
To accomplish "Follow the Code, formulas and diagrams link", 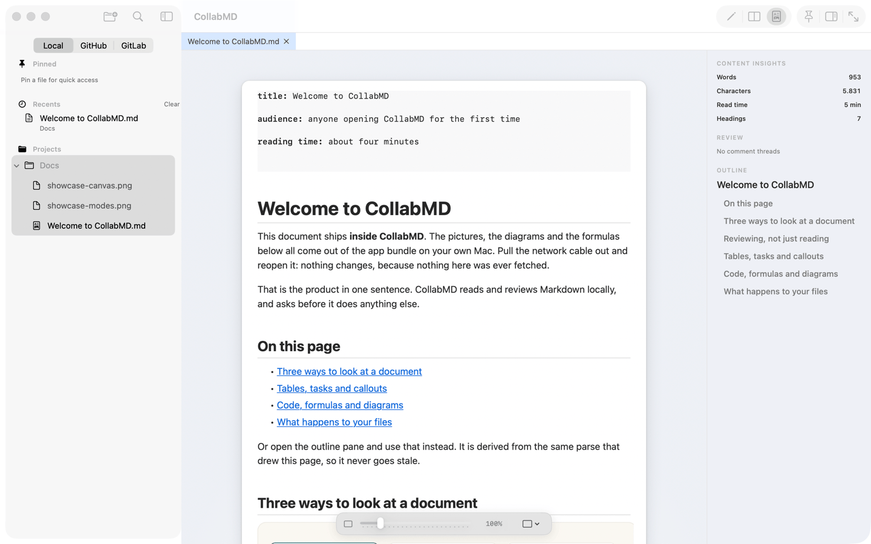I will 340,405.
